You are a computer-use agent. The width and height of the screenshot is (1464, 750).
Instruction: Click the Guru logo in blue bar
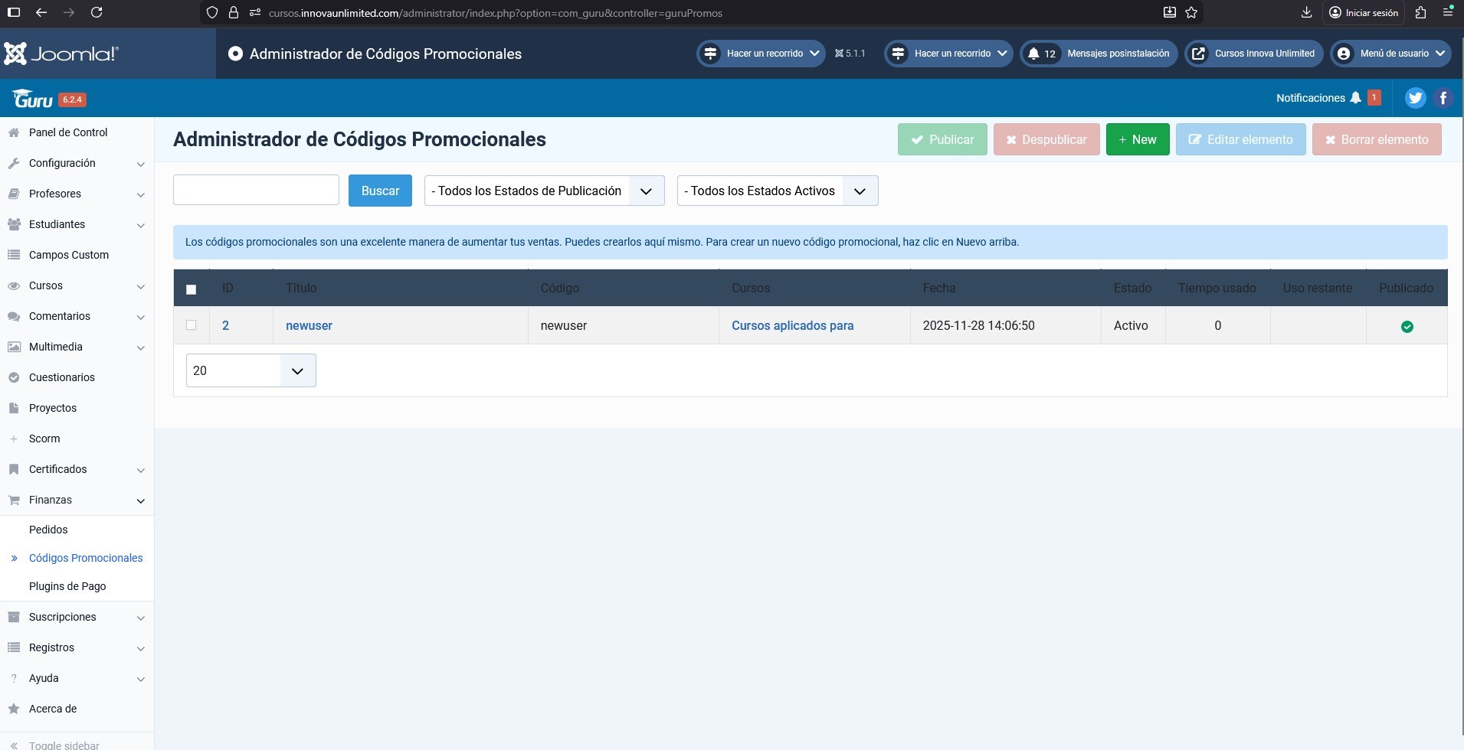click(32, 99)
